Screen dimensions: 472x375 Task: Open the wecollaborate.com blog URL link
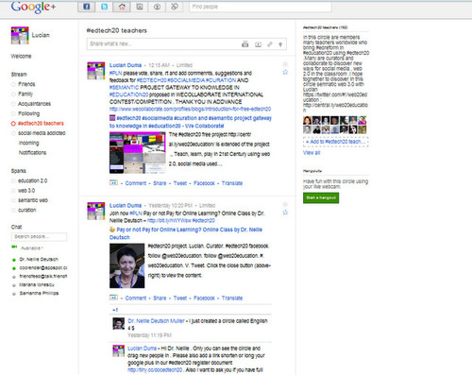click(x=190, y=109)
